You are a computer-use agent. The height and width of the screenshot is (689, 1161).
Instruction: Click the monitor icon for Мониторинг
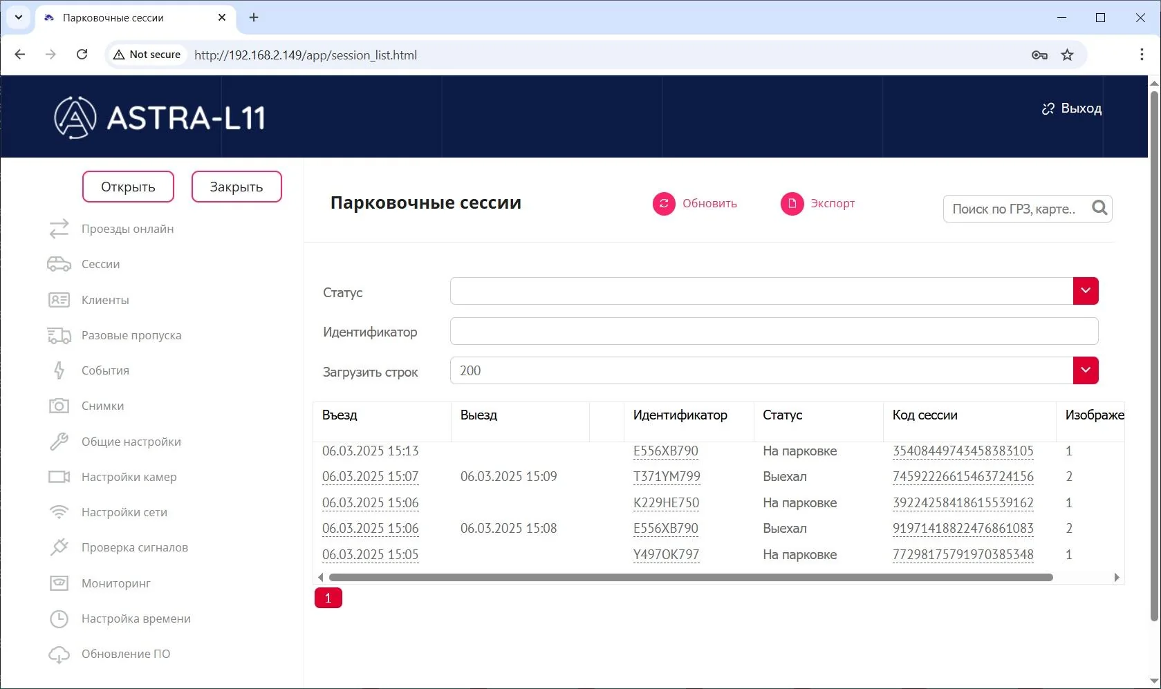pos(59,583)
